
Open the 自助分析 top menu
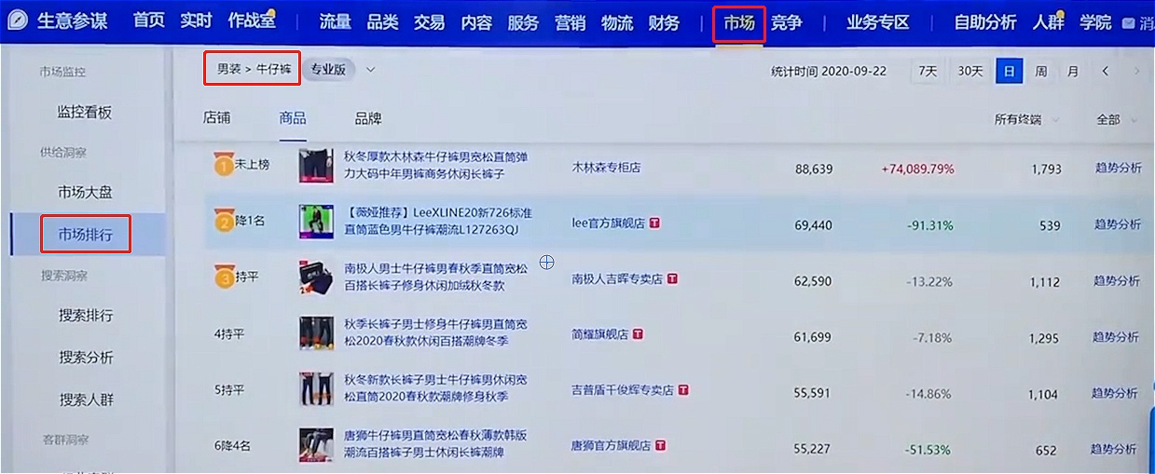point(984,22)
